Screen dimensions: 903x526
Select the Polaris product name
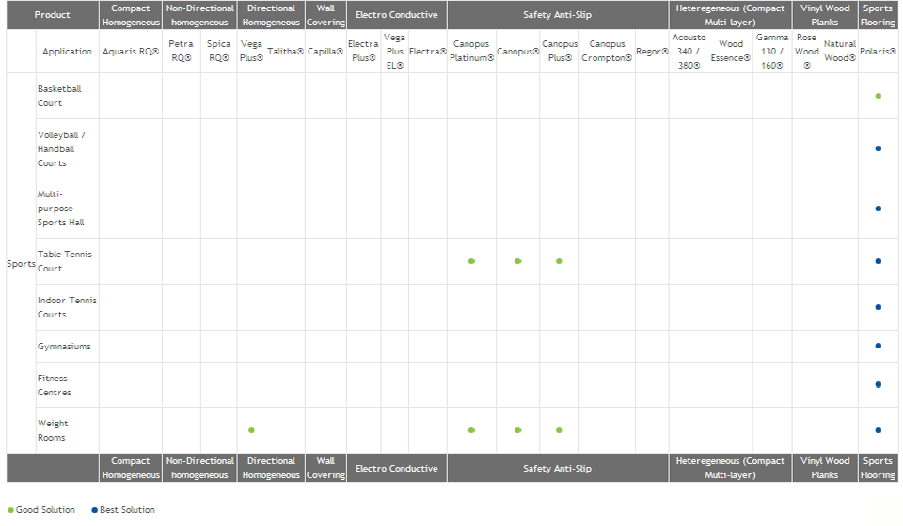point(878,51)
